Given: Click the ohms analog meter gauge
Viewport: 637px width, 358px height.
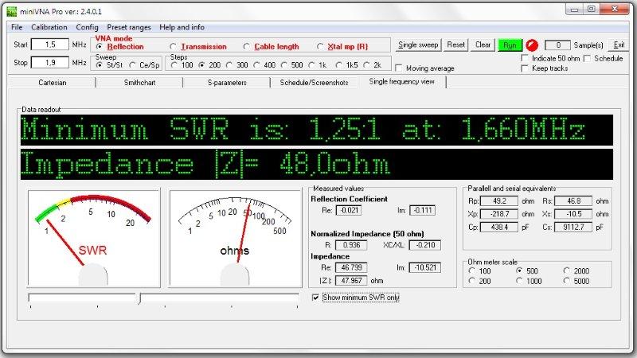Looking at the screenshot, I should tap(235, 237).
